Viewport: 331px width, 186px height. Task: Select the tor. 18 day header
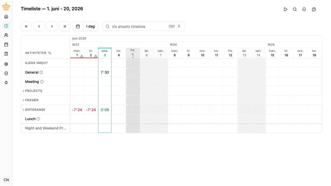(x=314, y=53)
